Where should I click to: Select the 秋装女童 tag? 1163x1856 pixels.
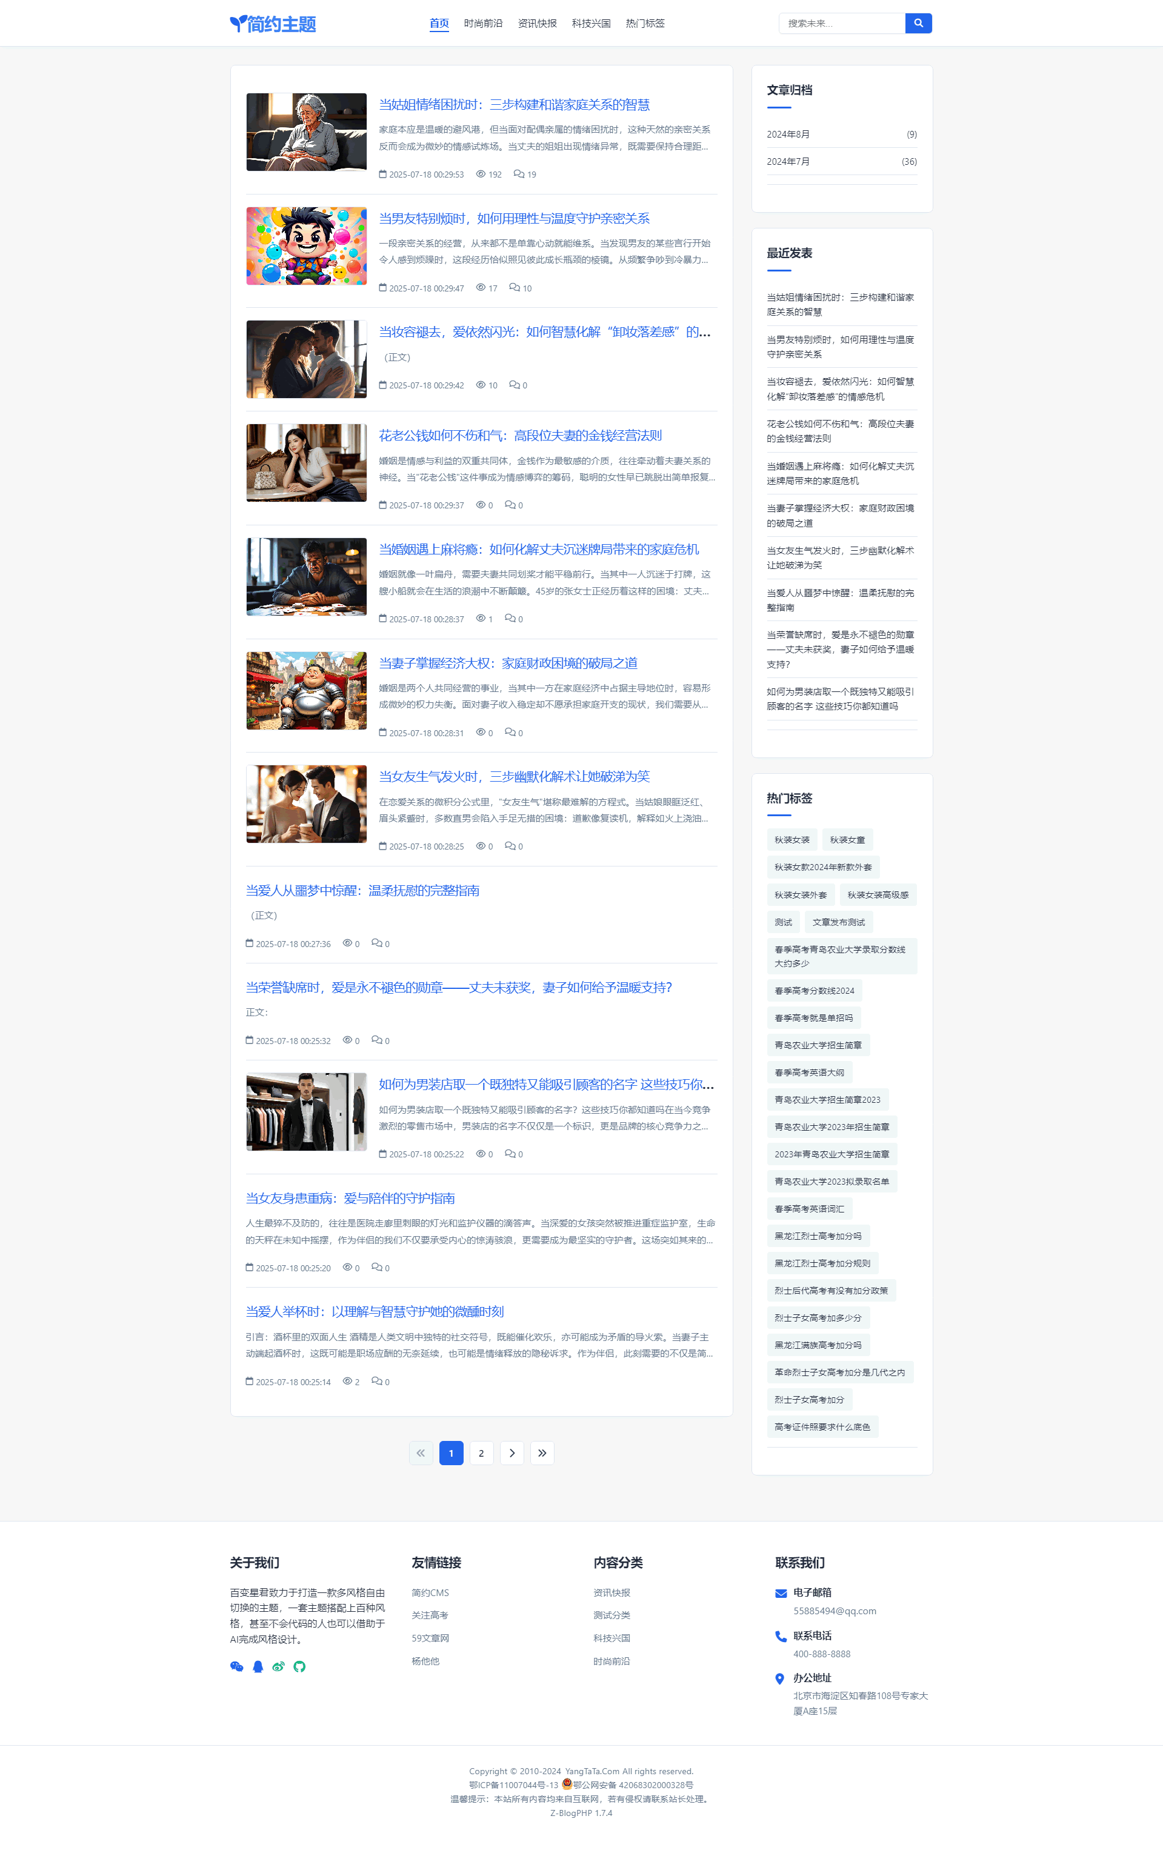pos(847,840)
